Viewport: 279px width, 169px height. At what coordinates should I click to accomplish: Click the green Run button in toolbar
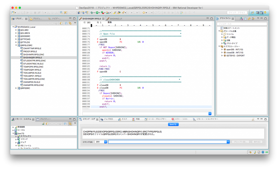(x=97, y=13)
